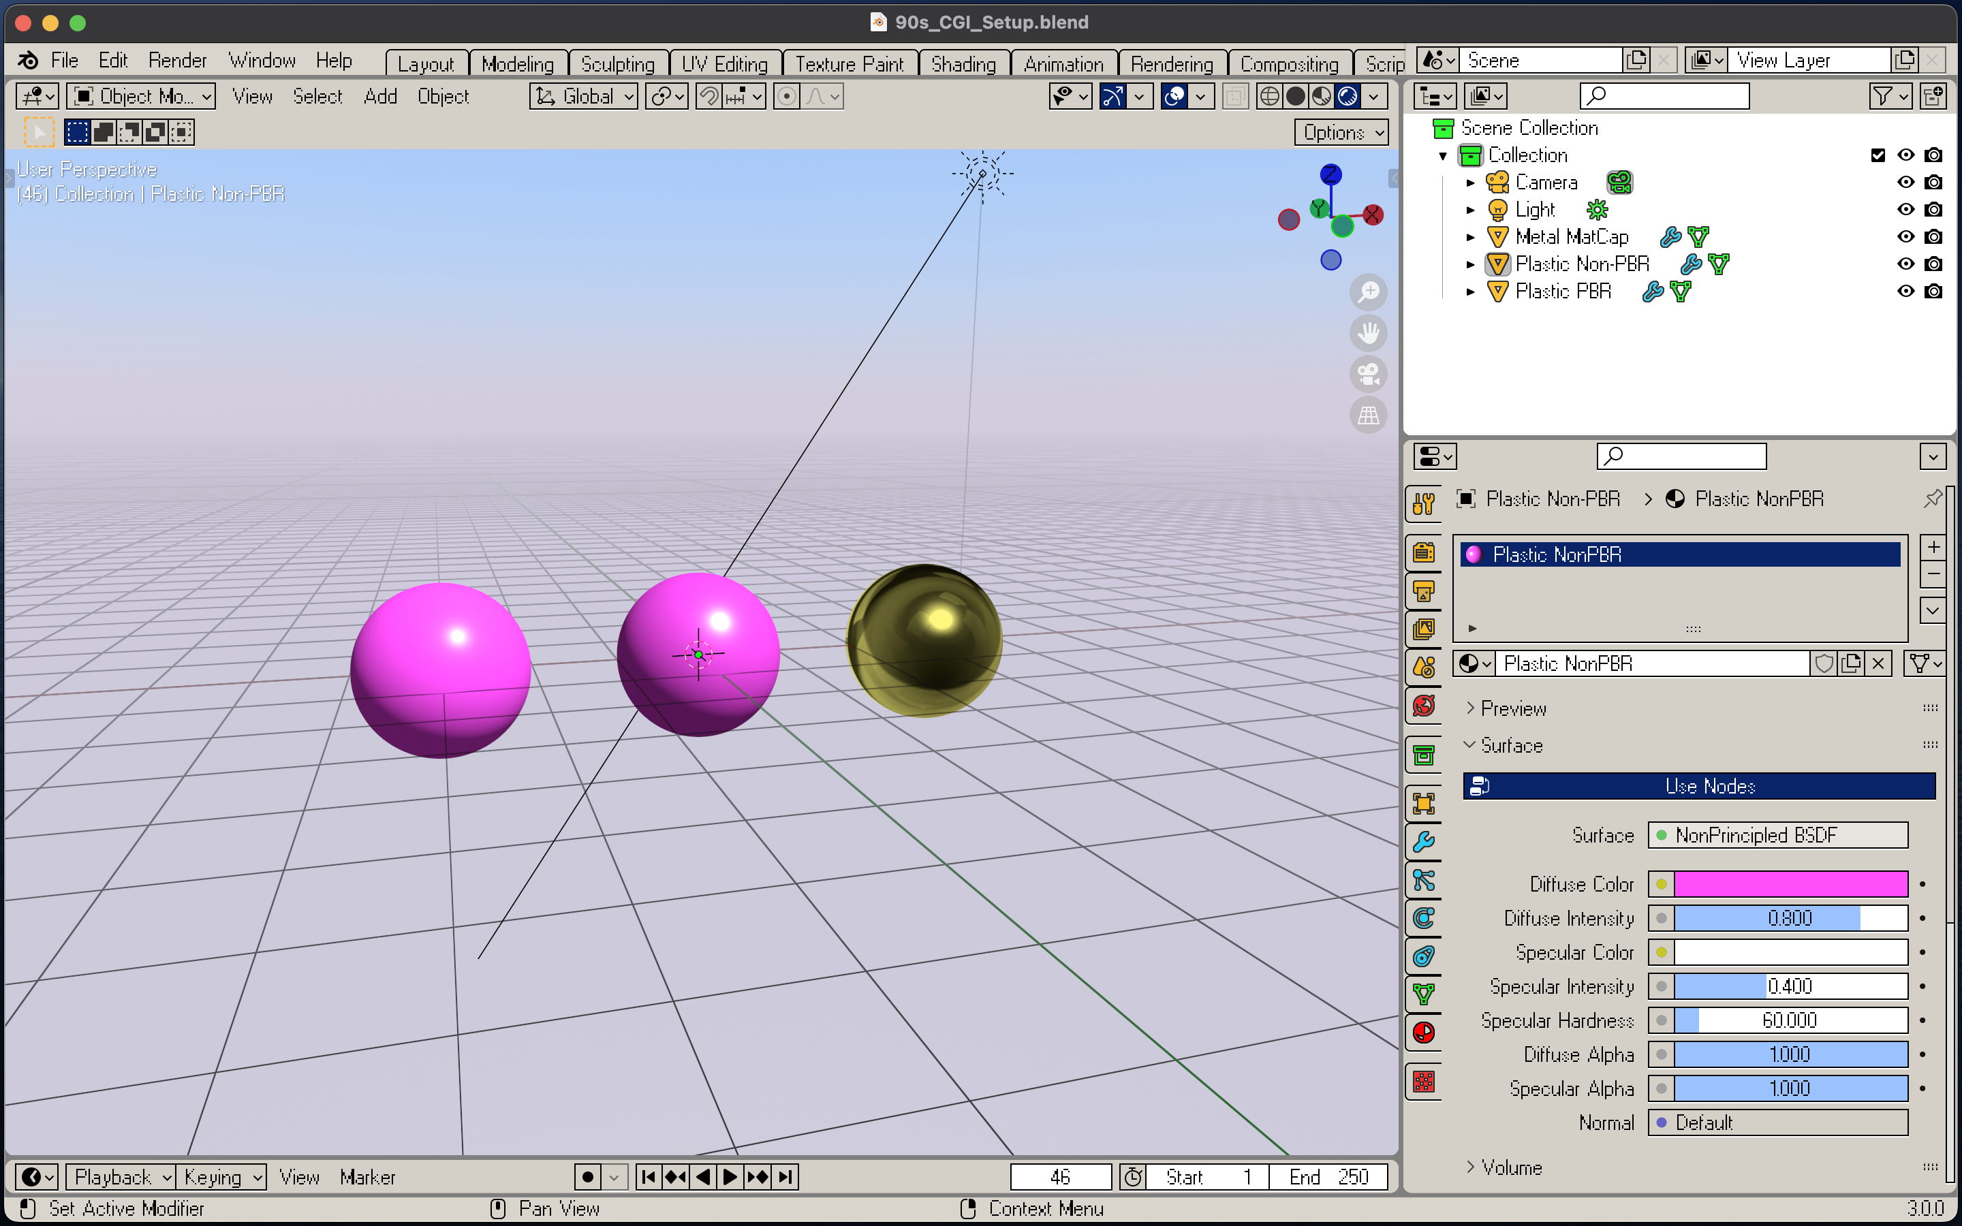1962x1226 pixels.
Task: Open the Output properties tab
Action: click(x=1424, y=591)
